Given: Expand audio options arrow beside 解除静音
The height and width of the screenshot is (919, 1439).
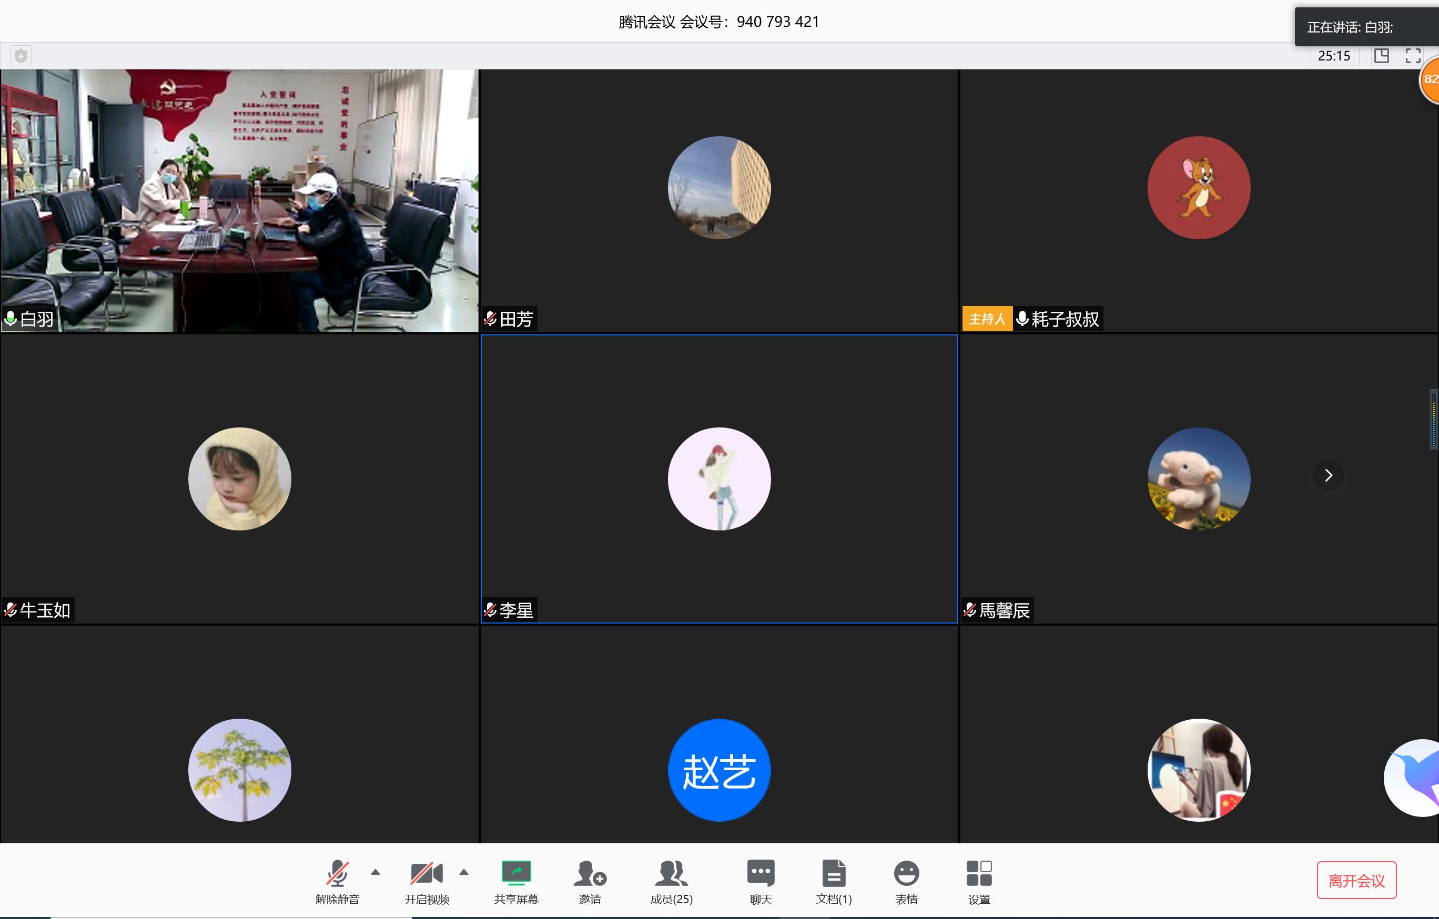Looking at the screenshot, I should point(376,872).
